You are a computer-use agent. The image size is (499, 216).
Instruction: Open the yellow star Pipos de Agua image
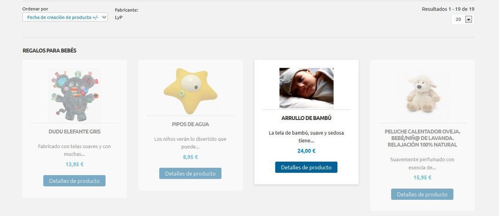click(x=191, y=91)
